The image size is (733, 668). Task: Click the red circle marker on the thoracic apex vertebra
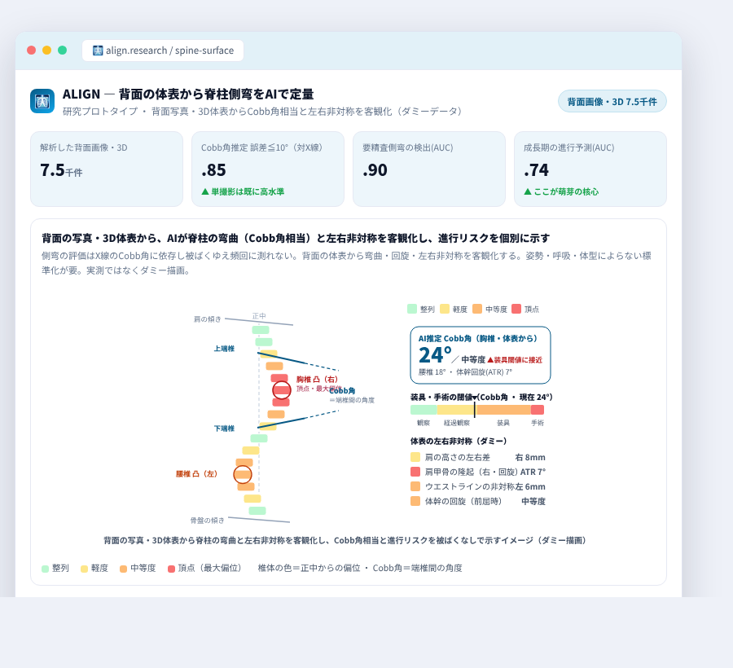[282, 390]
